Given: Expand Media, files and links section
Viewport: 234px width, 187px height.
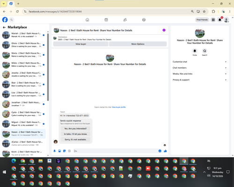Looking at the screenshot, I should tap(199, 74).
